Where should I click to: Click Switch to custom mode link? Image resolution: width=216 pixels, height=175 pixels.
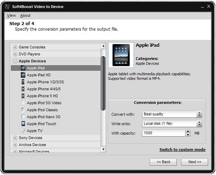[182, 149]
